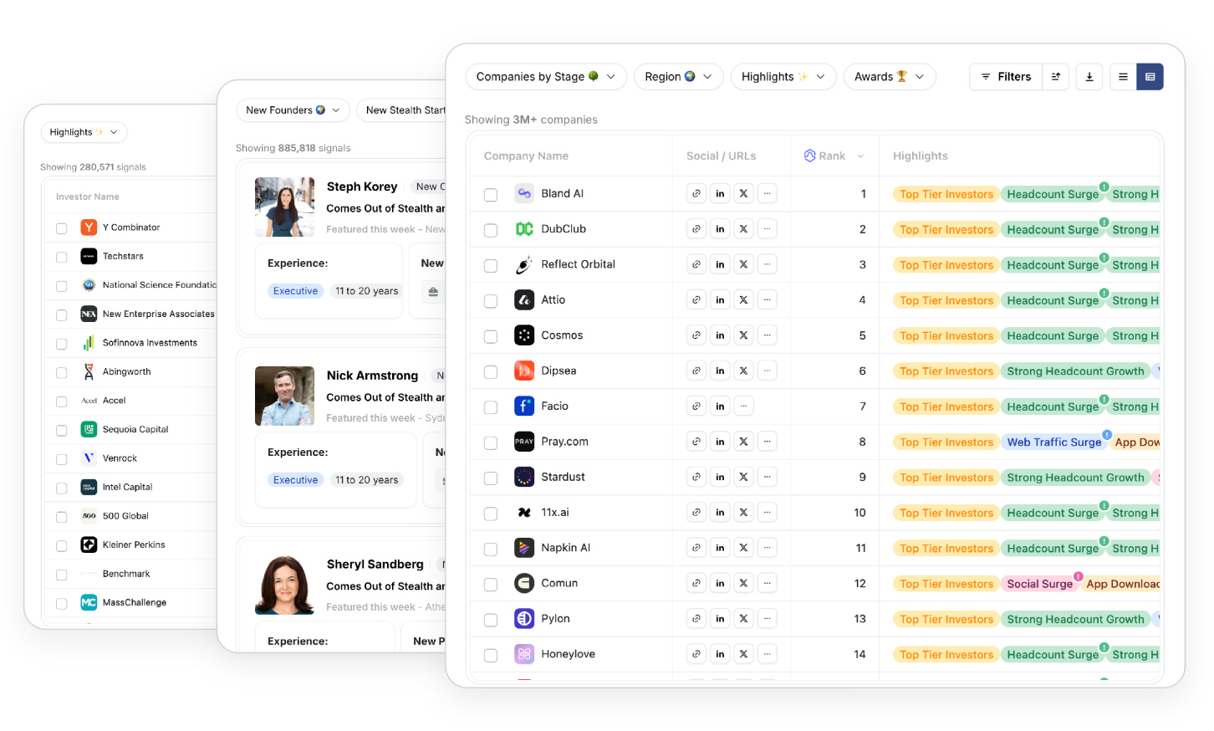Click Strong Headcount Growth tag for Dipsea
The width and height of the screenshot is (1214, 731).
(x=1075, y=371)
